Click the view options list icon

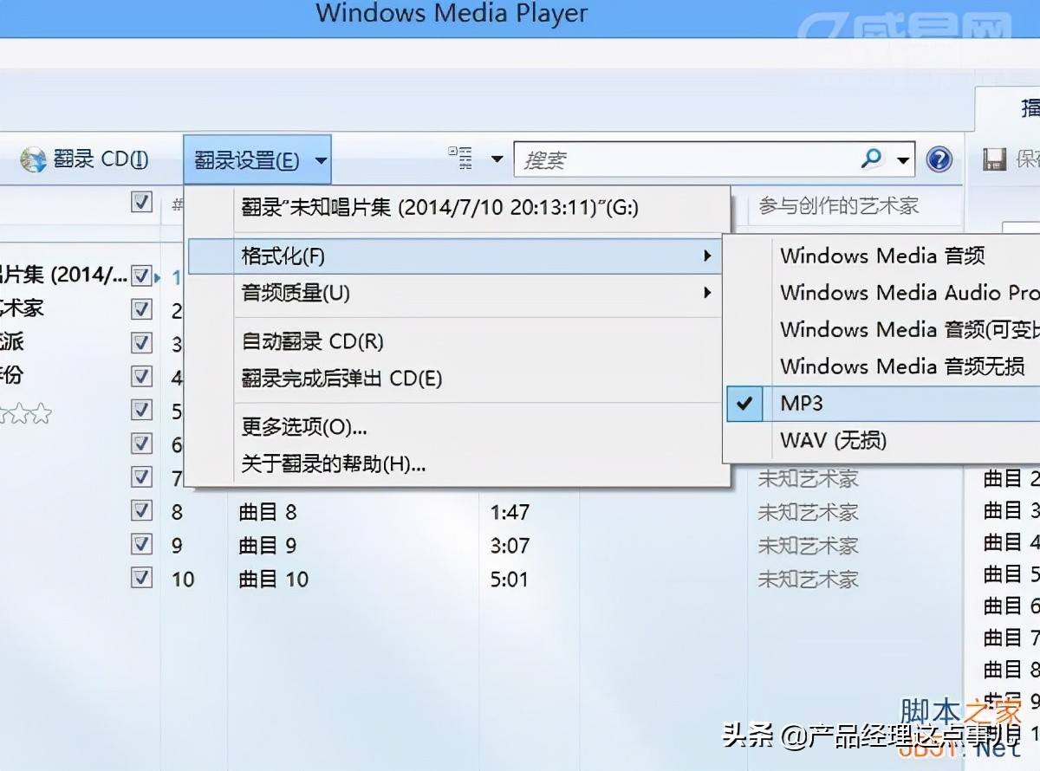point(461,159)
